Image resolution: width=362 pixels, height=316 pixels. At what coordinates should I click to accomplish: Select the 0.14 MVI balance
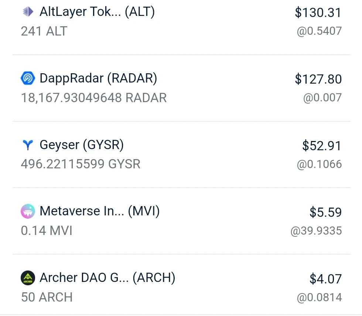pyautogui.click(x=47, y=231)
